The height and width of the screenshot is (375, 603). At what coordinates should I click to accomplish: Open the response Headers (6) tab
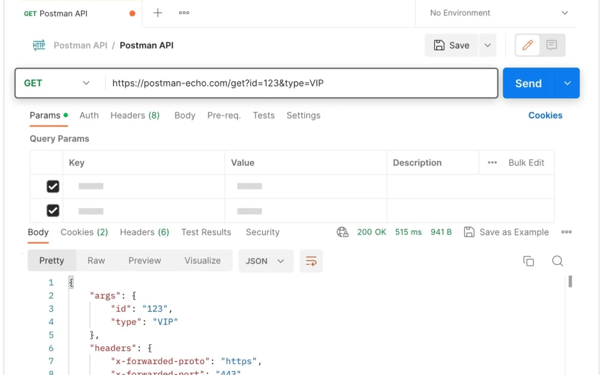(144, 232)
